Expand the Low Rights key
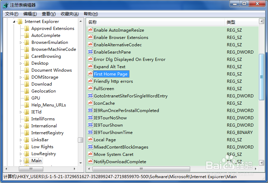This screenshot has width=268, height=183. coord(21,147)
